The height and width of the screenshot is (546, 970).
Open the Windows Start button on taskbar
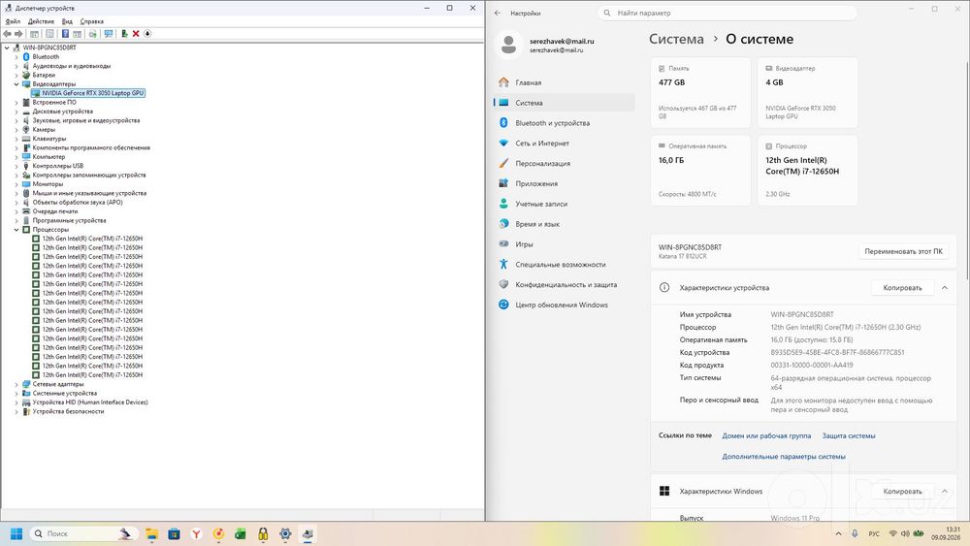pos(16,533)
